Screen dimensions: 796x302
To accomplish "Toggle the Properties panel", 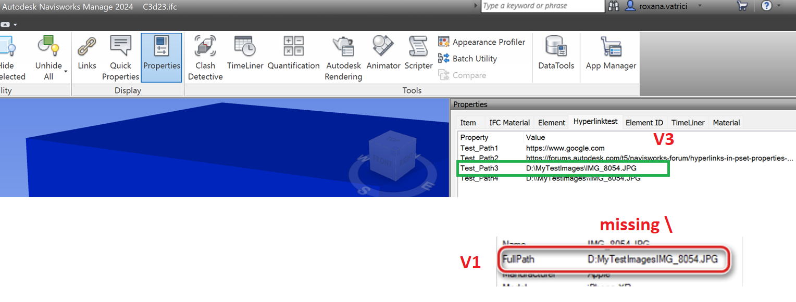I will pos(161,57).
